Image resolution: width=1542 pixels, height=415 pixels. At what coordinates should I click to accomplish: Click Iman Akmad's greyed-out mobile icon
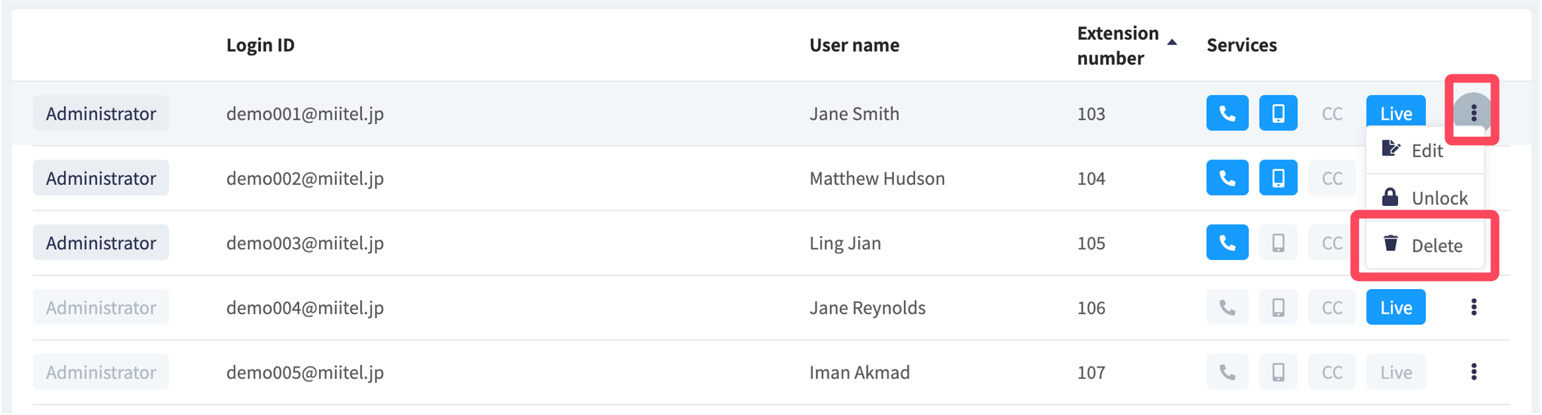point(1278,372)
